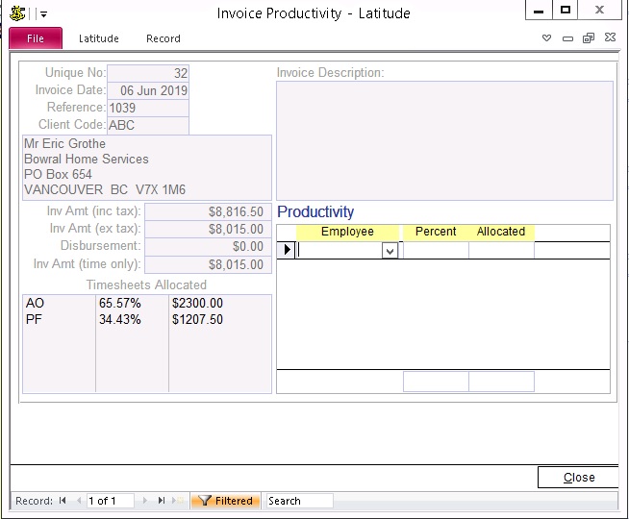Restore down the inner form window
Screen dimensions: 629x519
tap(589, 38)
